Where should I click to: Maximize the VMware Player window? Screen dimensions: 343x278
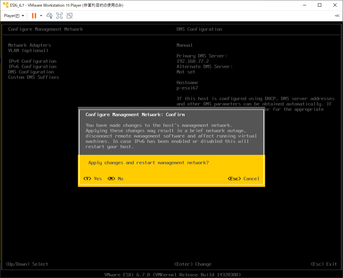[x=320, y=5]
